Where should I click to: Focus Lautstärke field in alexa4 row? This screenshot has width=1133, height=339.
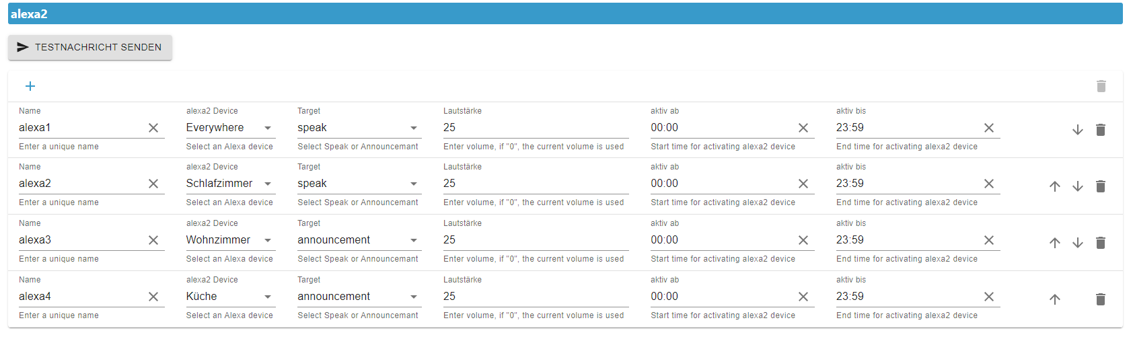[536, 297]
